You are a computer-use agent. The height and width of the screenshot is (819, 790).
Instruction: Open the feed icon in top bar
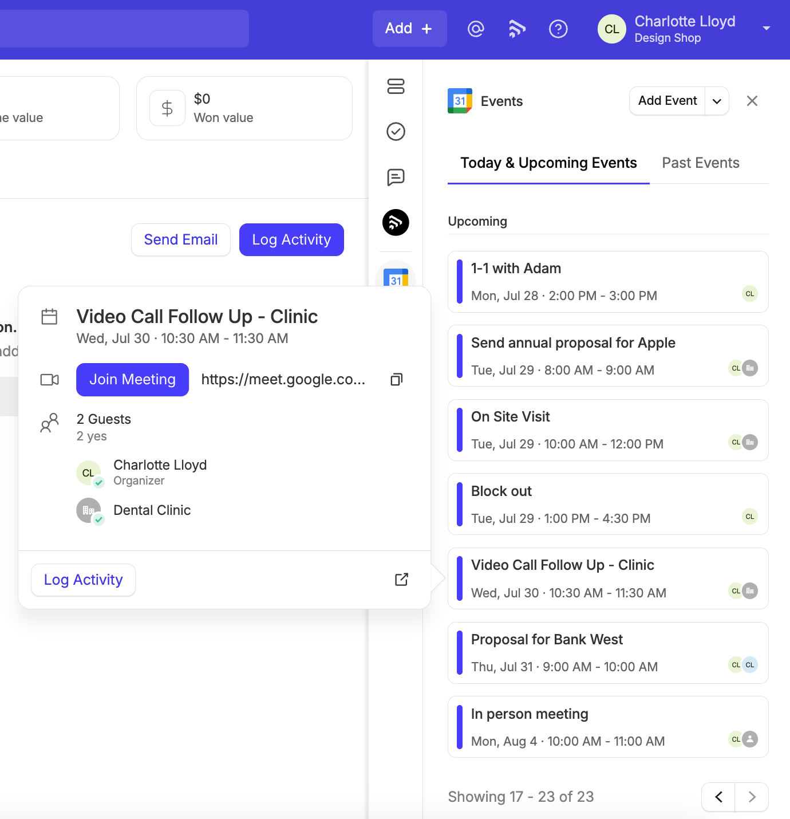coord(517,29)
